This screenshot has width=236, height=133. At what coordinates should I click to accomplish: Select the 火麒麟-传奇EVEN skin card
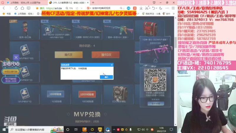(87, 30)
